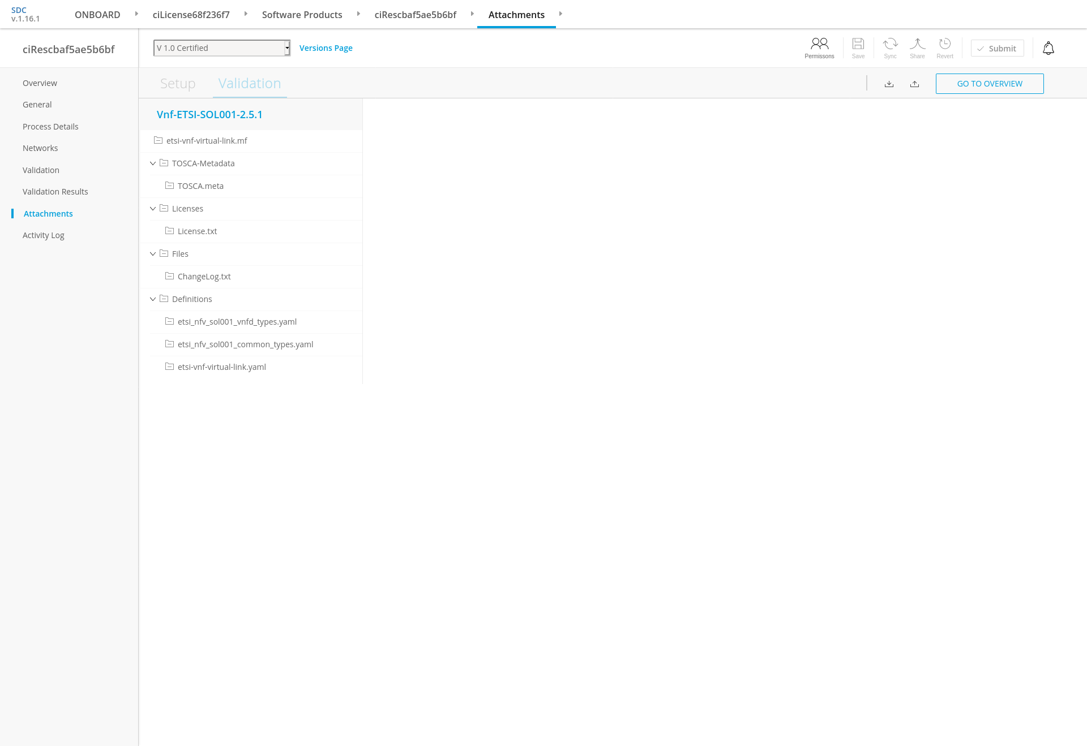Open the Versions Page link
This screenshot has height=746, width=1087.
tap(326, 48)
